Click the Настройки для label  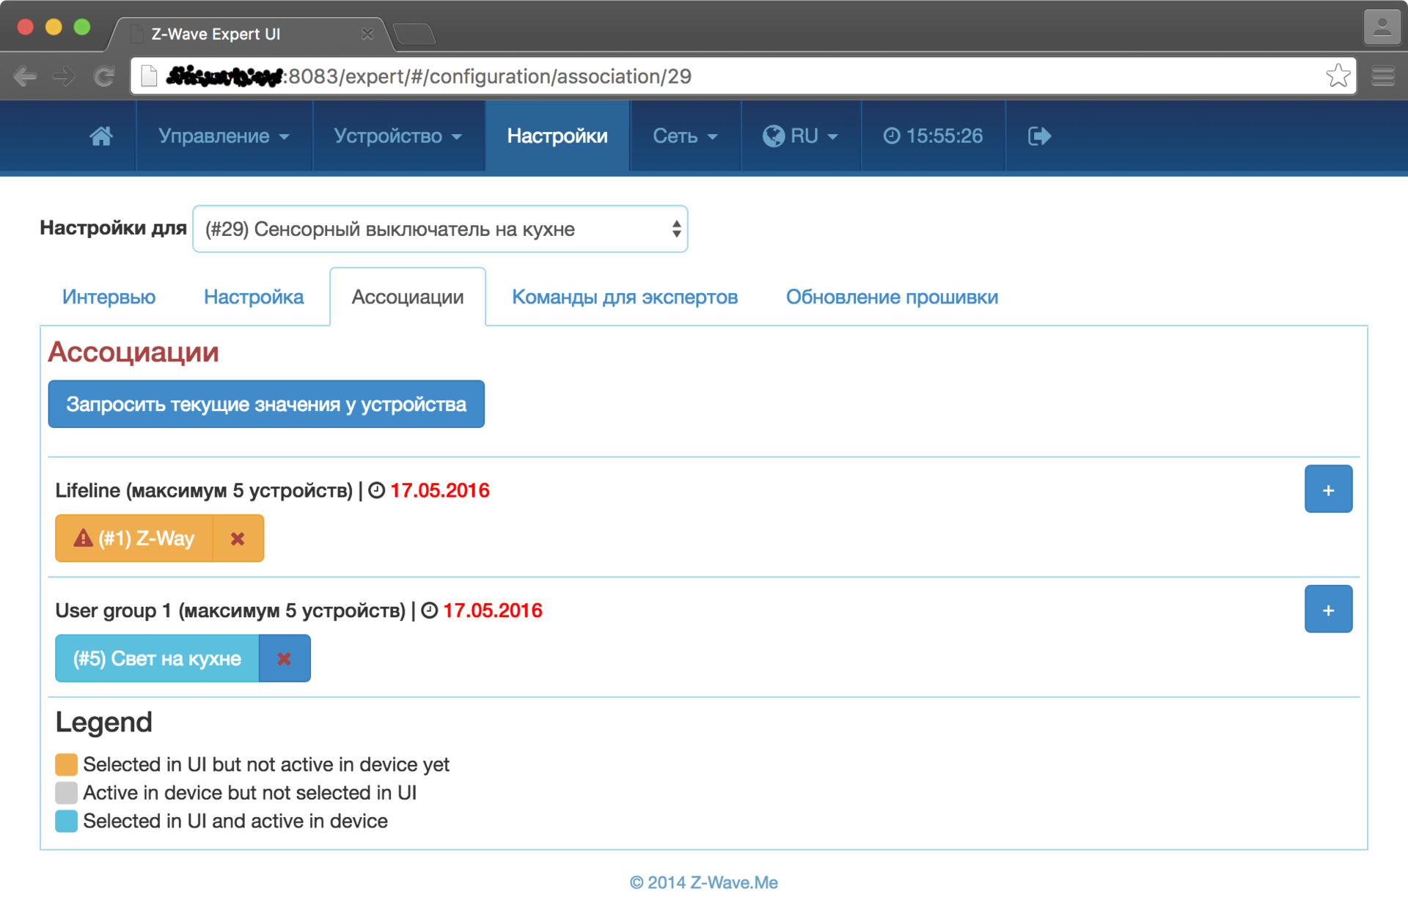114,228
